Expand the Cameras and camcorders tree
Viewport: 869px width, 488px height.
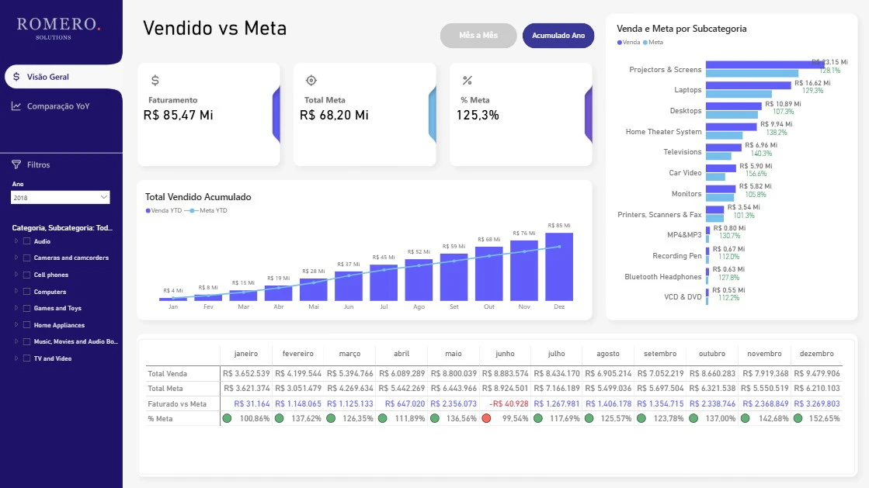click(16, 258)
